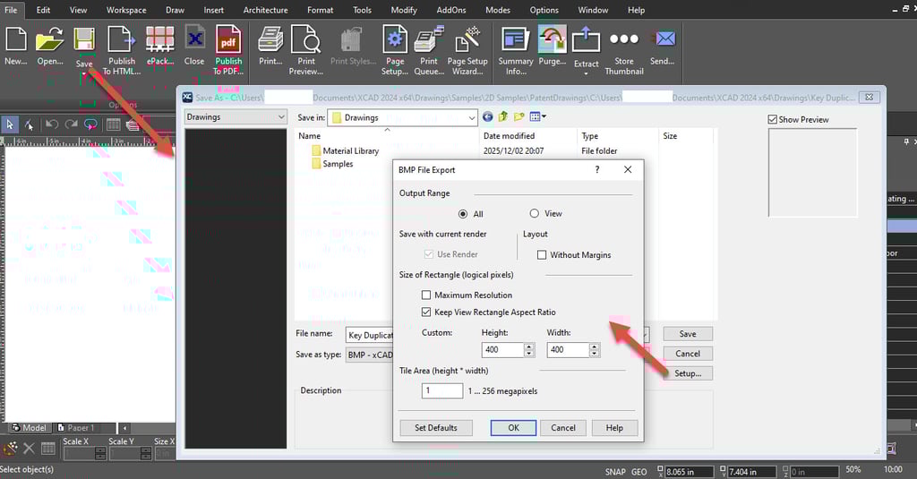Check Maximum Resolution option
This screenshot has height=479, width=917.
(x=425, y=295)
